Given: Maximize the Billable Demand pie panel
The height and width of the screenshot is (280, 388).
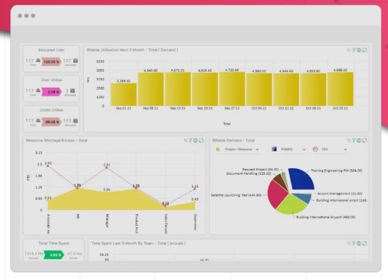Looking at the screenshot, I should click(364, 140).
